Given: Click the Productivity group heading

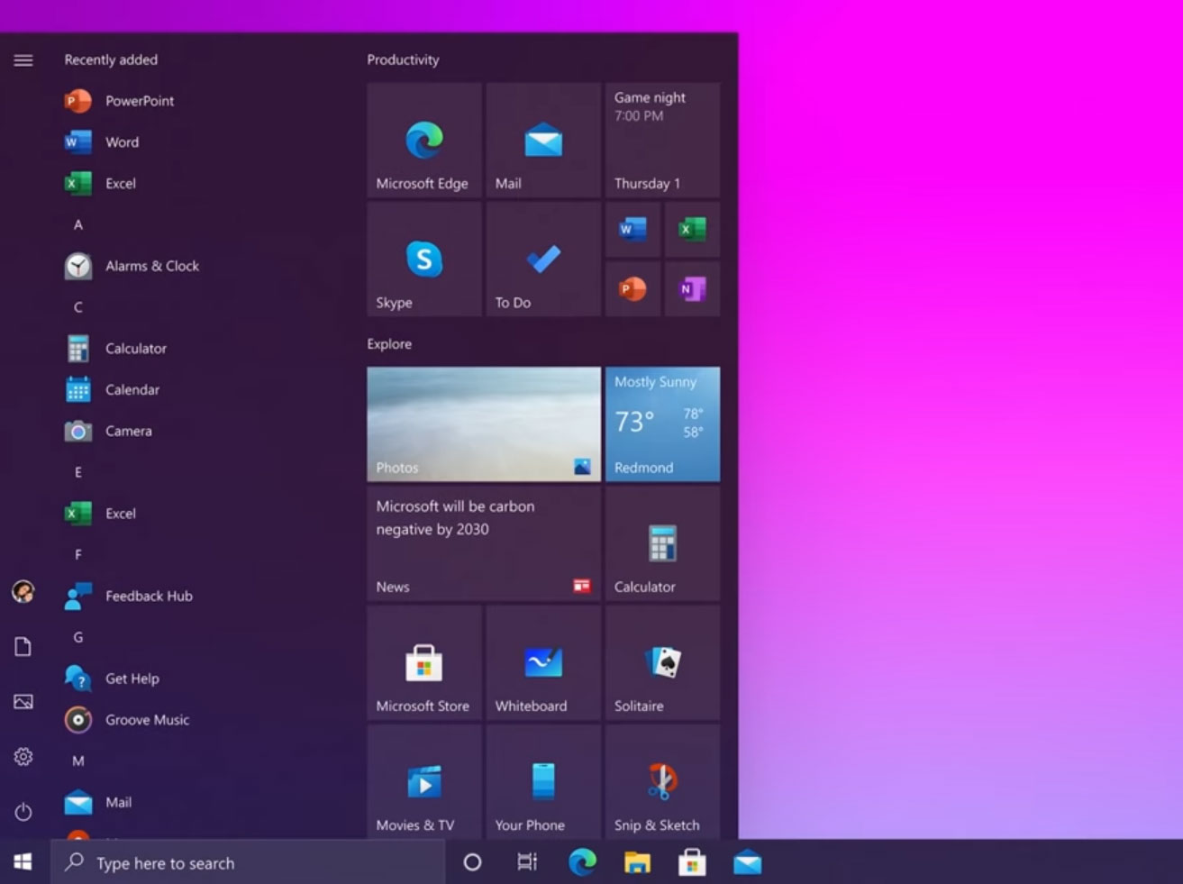Looking at the screenshot, I should (x=403, y=59).
